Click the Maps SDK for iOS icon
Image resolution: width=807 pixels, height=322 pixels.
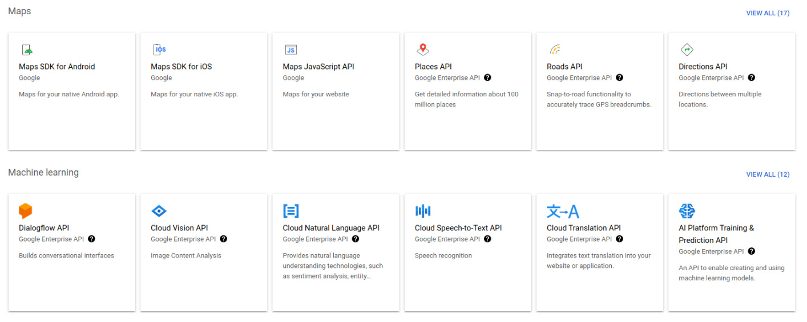point(159,50)
